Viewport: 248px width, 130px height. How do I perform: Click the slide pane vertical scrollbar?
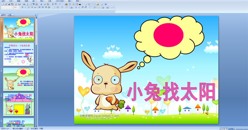pyautogui.click(x=36, y=71)
